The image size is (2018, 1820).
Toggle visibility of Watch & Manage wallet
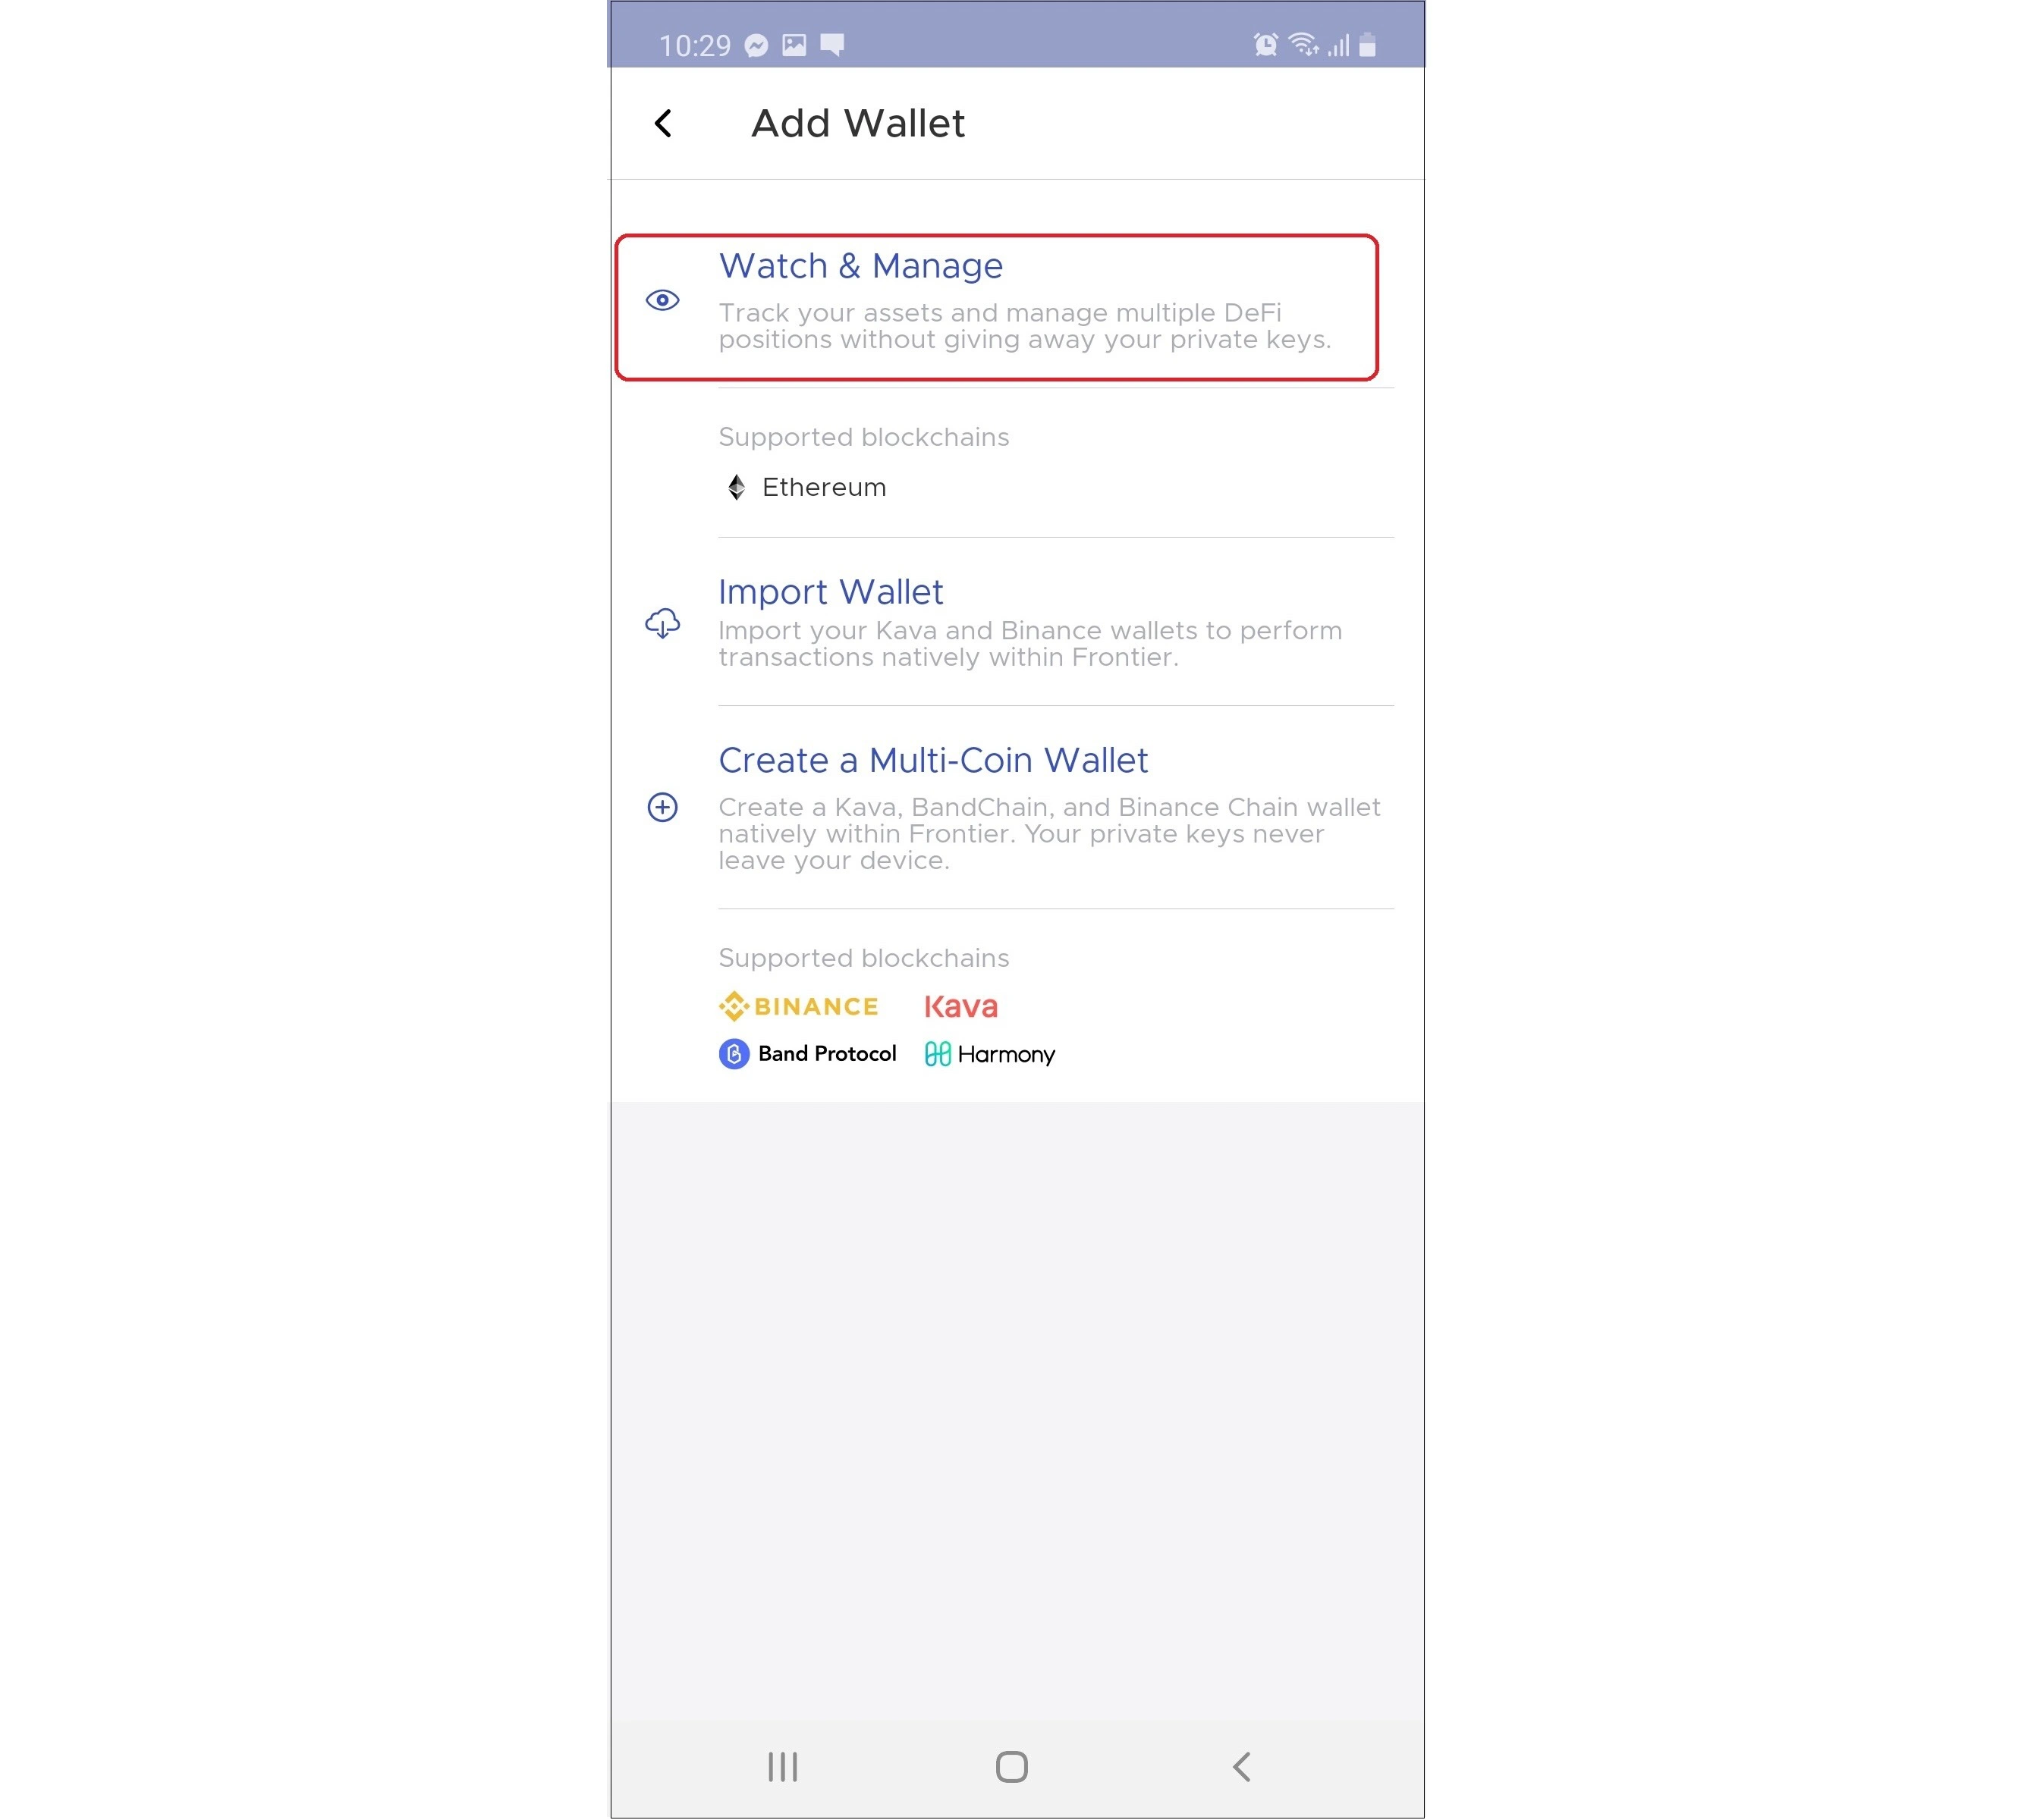663,299
